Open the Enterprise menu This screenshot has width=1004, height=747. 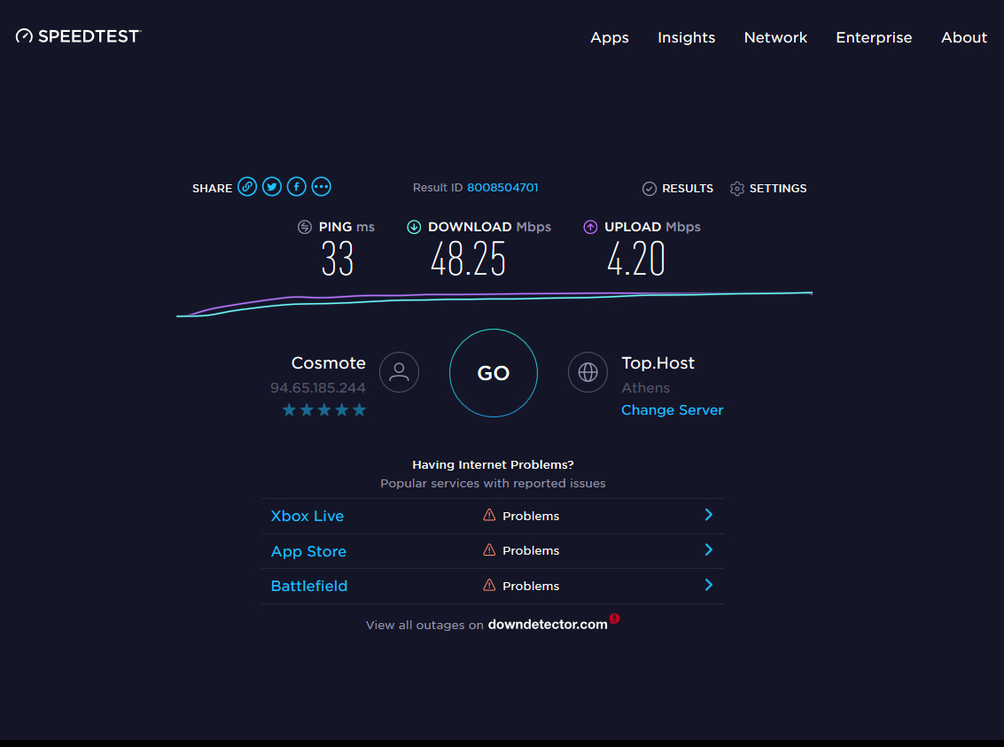pyautogui.click(x=874, y=38)
